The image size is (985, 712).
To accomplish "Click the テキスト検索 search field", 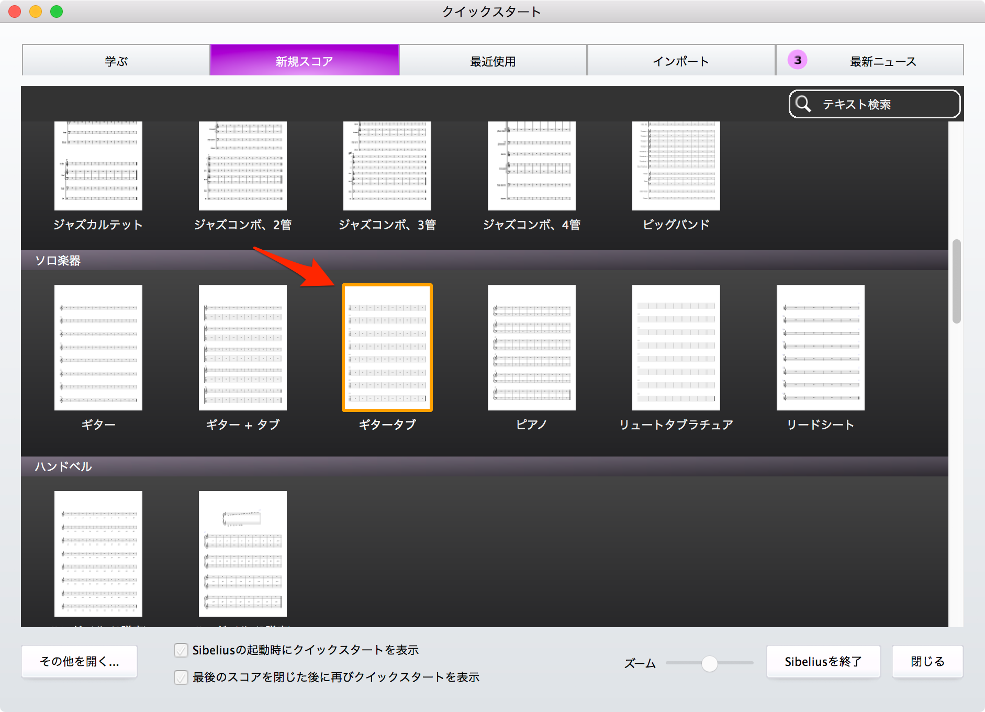I will click(x=875, y=104).
